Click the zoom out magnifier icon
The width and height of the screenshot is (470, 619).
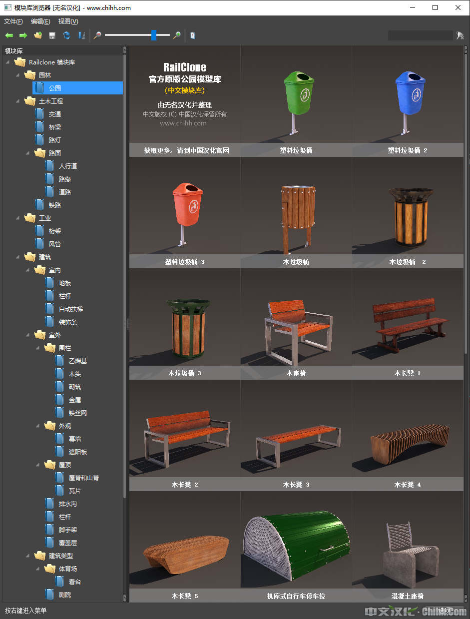[97, 35]
